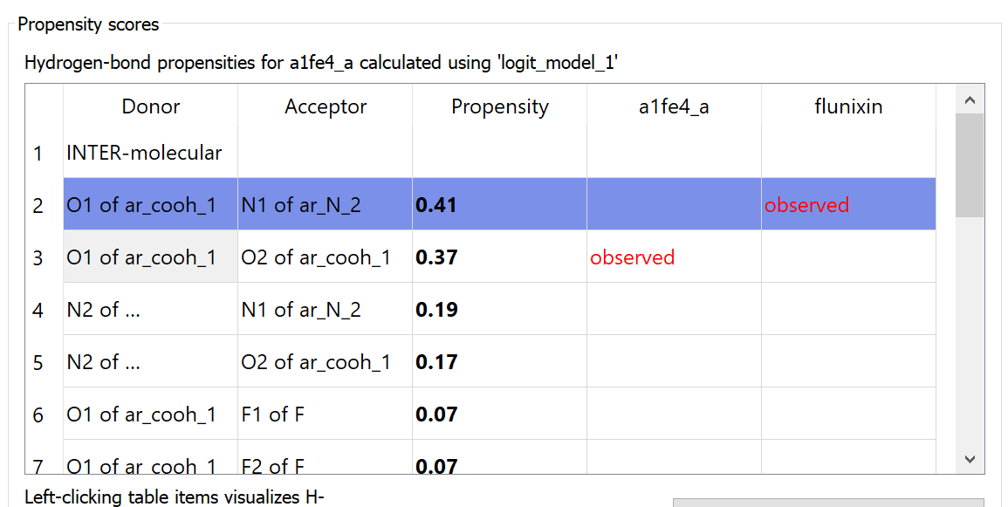Select donor O1 of ar_cooh_1 in row 6
1008x507 pixels.
pyautogui.click(x=141, y=415)
